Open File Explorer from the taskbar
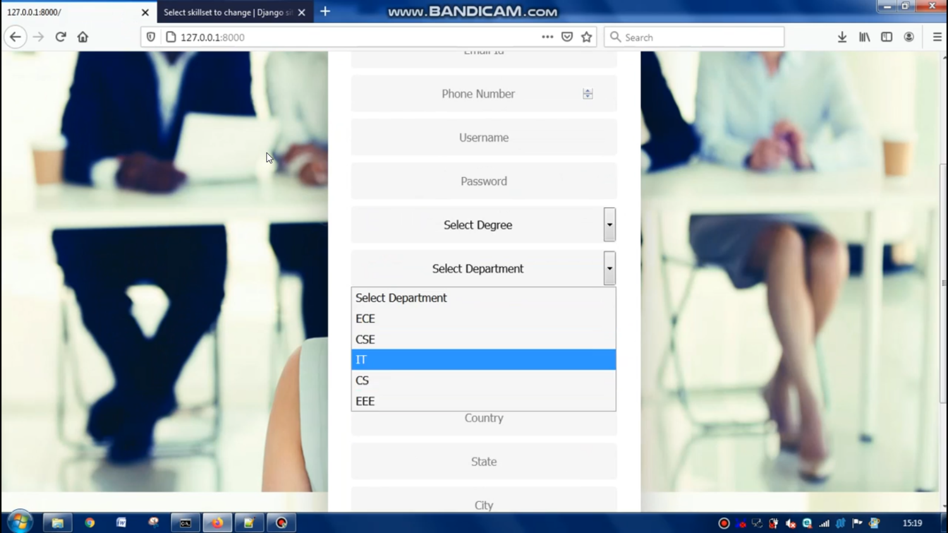948x533 pixels. pyautogui.click(x=58, y=522)
